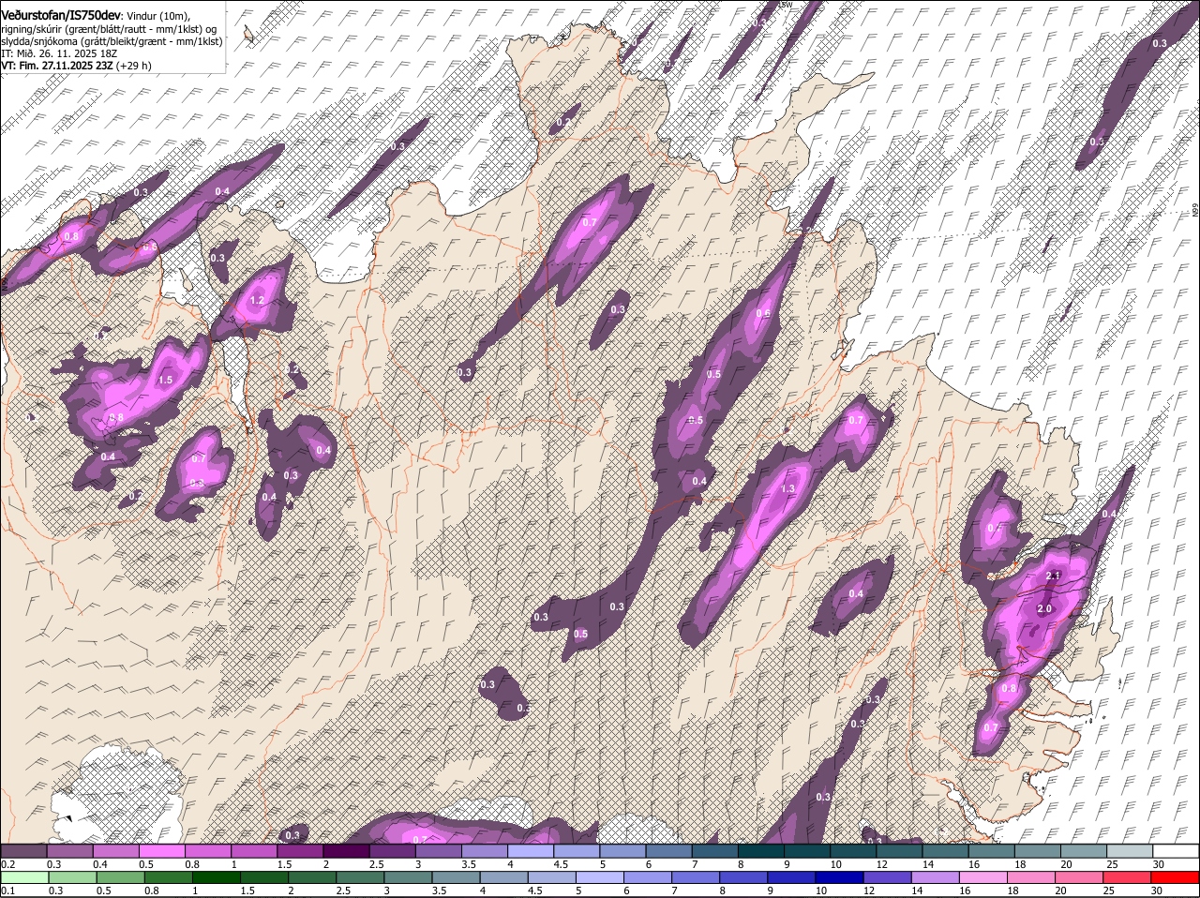The height and width of the screenshot is (898, 1200).
Task: Click the "0.1" label in the legend
Action: point(7,891)
